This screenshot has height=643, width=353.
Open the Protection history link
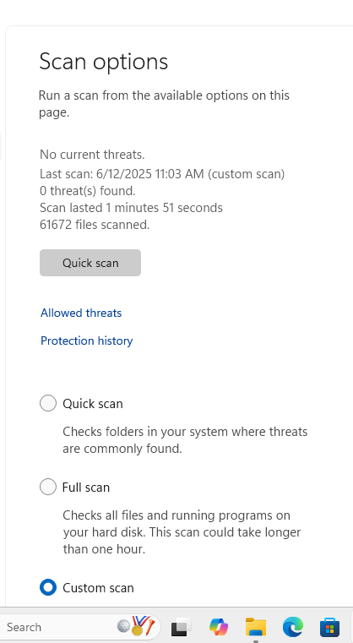tap(86, 341)
